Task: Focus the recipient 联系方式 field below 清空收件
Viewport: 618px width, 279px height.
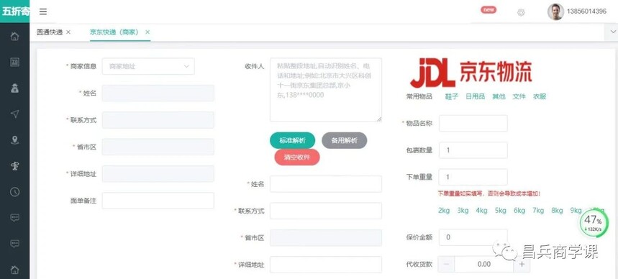Action: (326, 211)
